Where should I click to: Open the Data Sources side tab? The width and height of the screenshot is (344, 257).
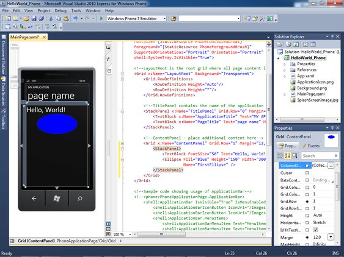click(3, 91)
